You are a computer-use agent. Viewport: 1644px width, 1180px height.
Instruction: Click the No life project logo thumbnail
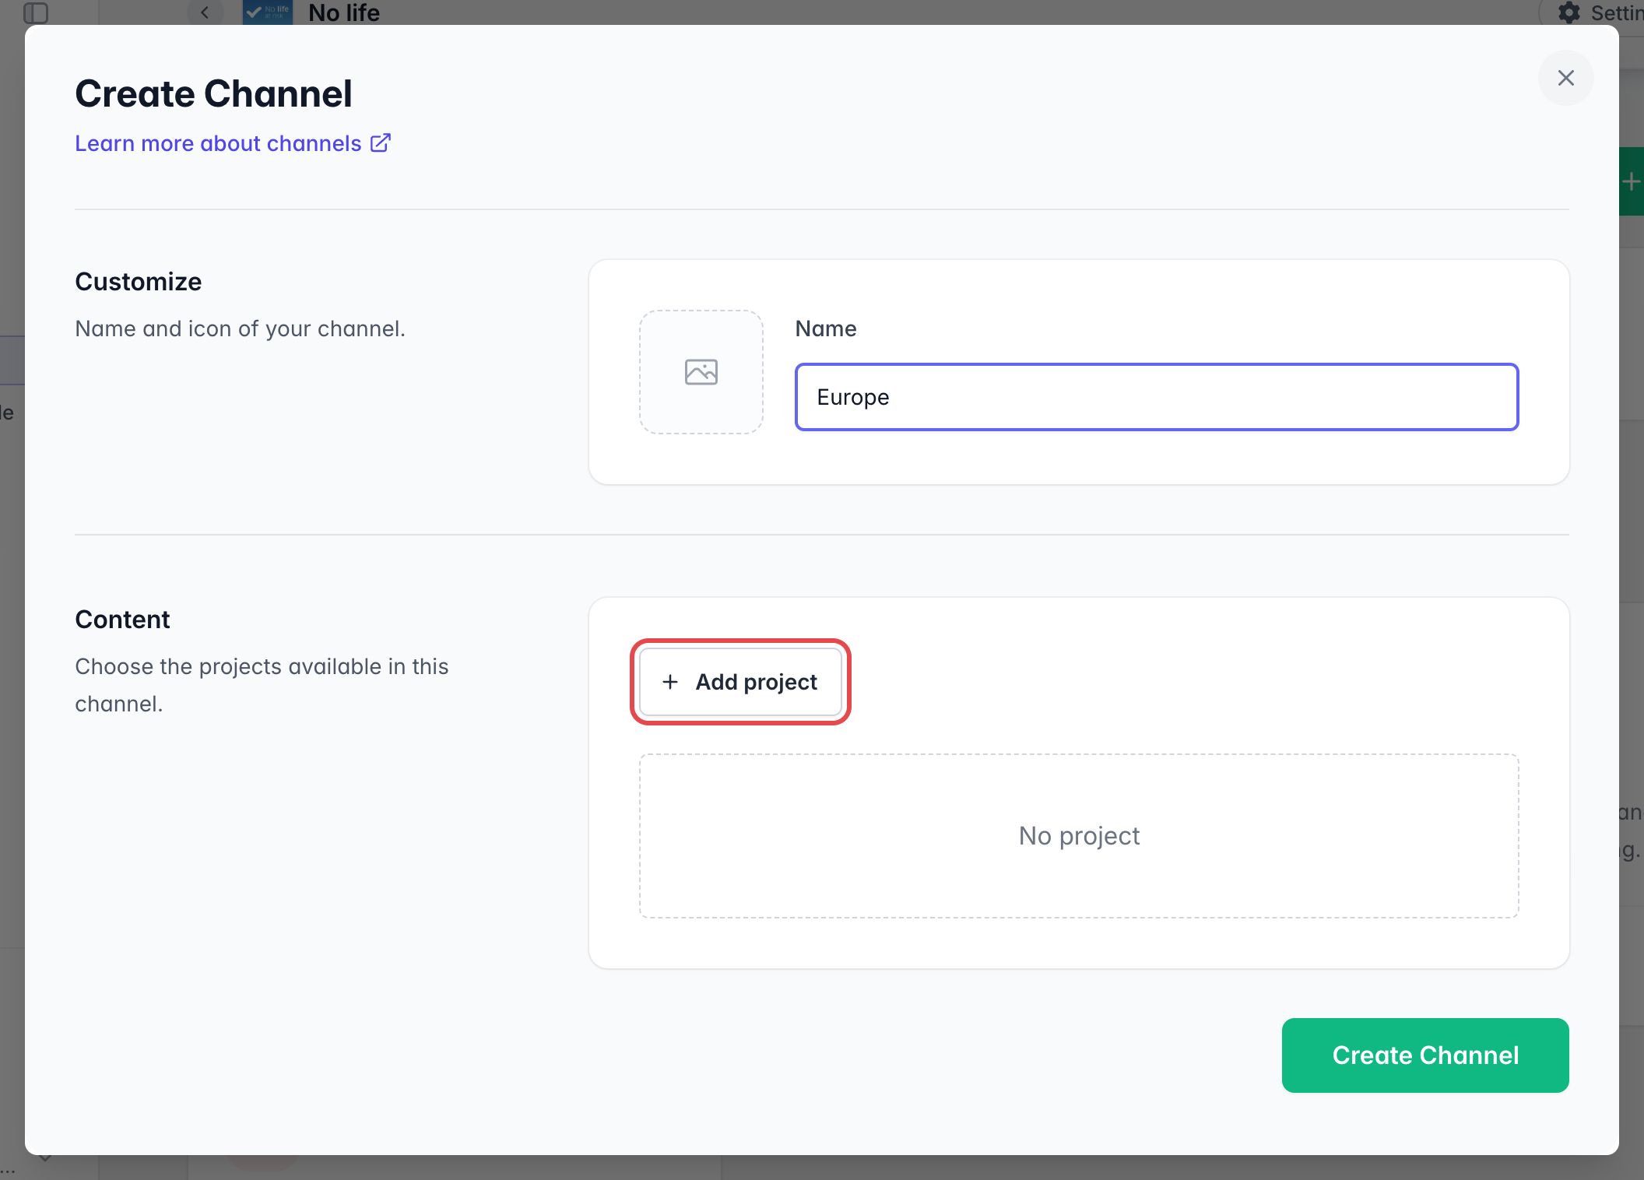tap(267, 12)
